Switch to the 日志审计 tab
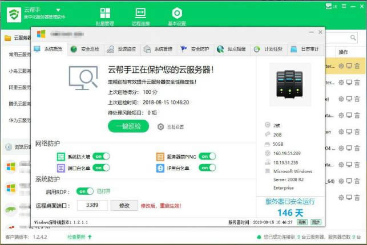 click(305, 49)
